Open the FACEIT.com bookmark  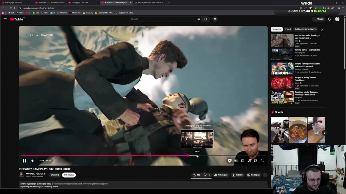[x=75, y=13]
